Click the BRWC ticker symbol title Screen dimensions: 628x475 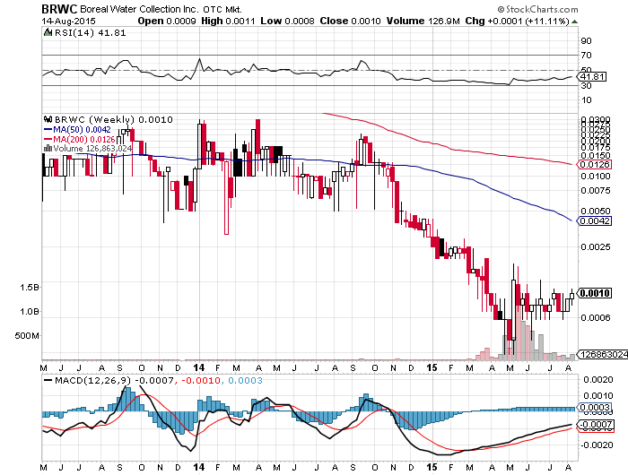[x=59, y=9]
